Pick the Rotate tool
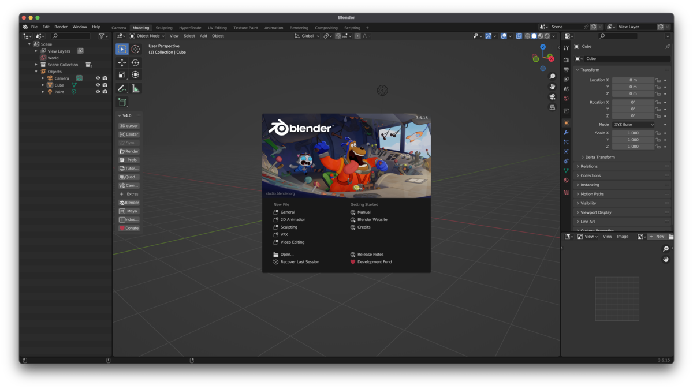Image resolution: width=693 pixels, height=389 pixels. 135,62
